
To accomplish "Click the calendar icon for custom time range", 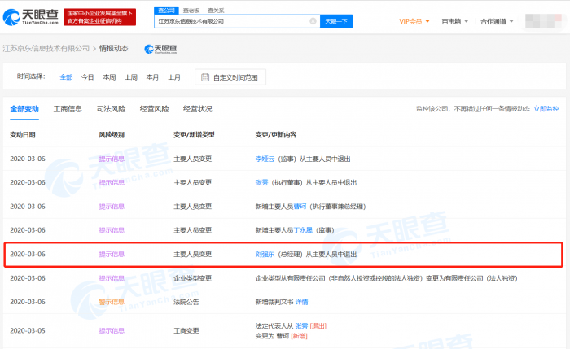I will point(204,77).
